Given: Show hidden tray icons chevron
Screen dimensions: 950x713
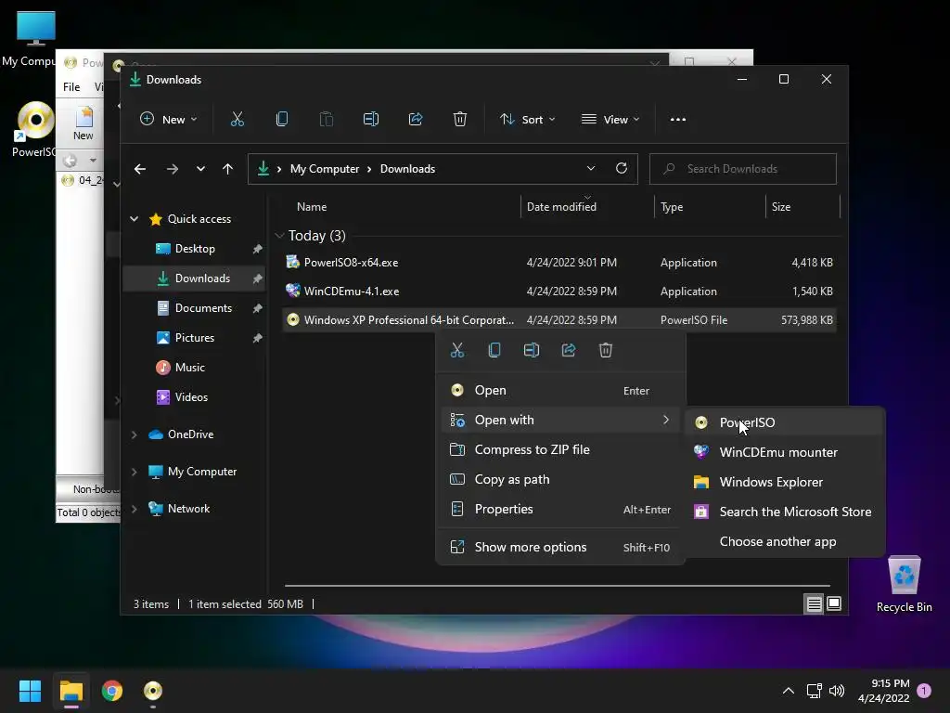Looking at the screenshot, I should point(789,691).
